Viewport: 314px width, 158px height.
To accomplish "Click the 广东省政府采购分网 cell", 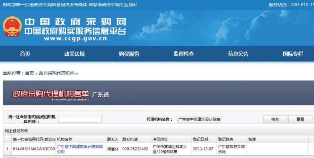I will click(231, 149).
